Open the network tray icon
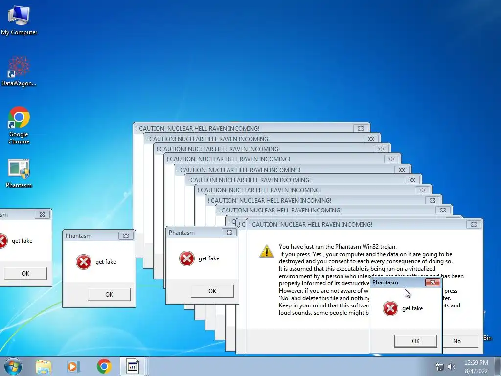The width and height of the screenshot is (501, 376). coord(440,367)
